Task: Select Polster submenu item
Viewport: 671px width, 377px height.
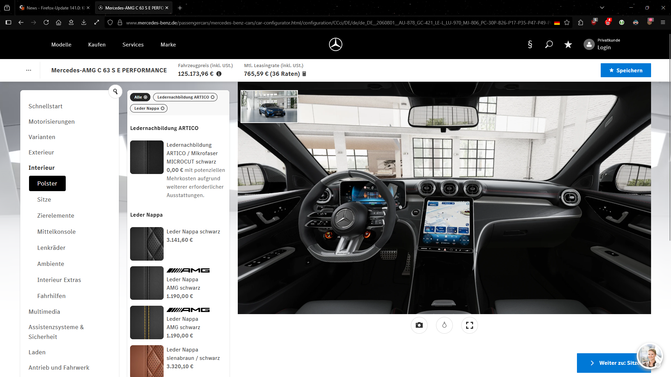Action: tap(47, 183)
